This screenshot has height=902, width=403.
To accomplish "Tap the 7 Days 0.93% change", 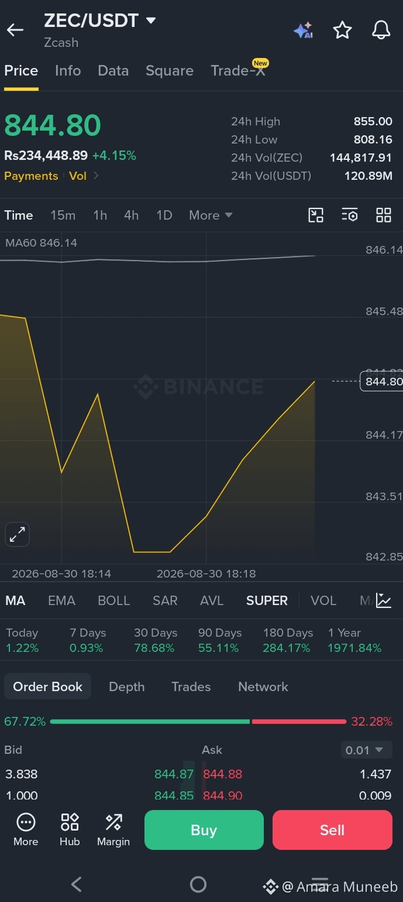I will coord(88,640).
